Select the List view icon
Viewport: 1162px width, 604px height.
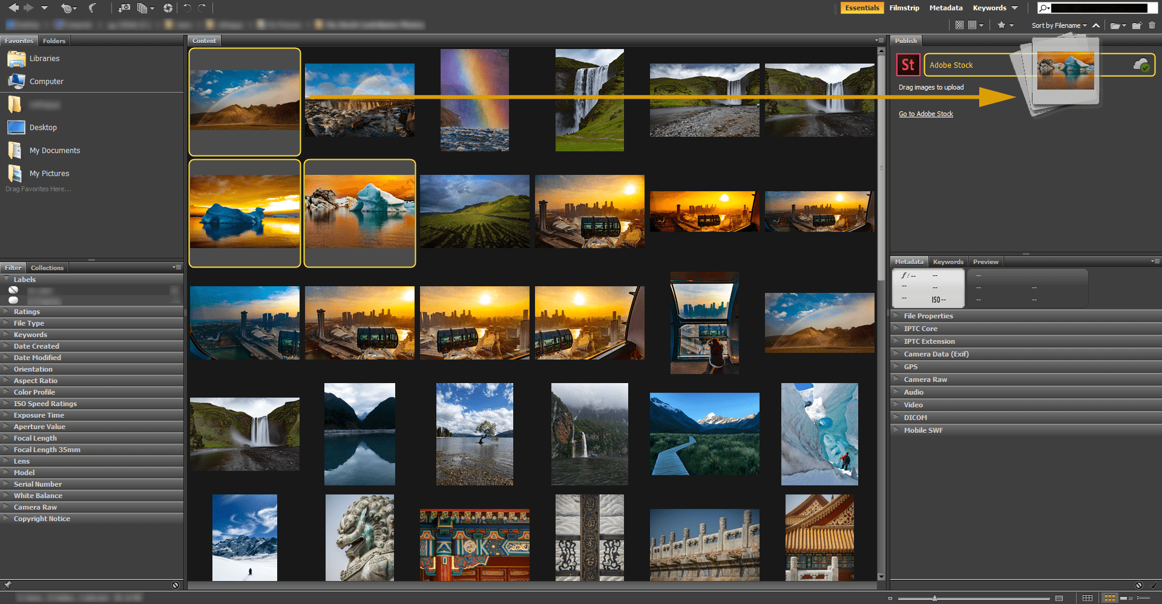pos(1143,597)
